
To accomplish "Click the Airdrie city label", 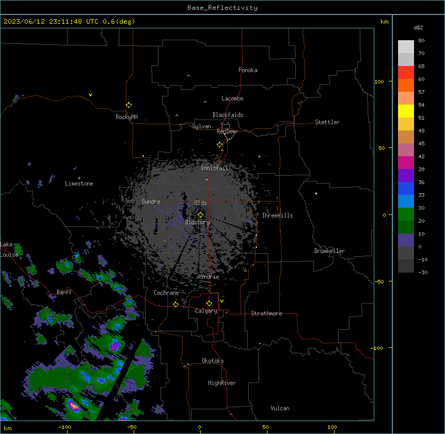I will pyautogui.click(x=209, y=277).
